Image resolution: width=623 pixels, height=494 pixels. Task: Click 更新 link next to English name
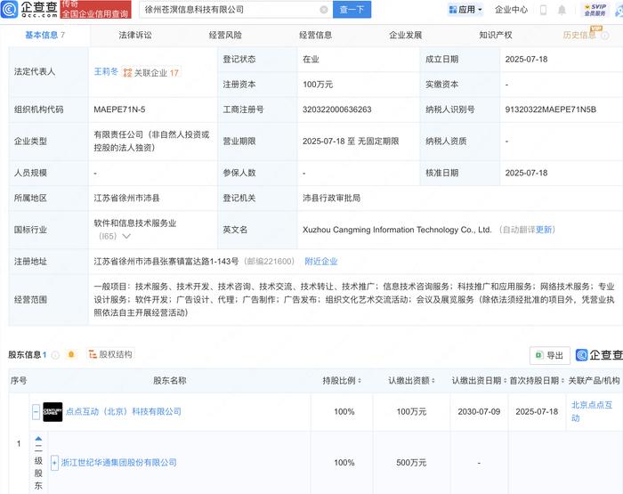[x=544, y=230]
